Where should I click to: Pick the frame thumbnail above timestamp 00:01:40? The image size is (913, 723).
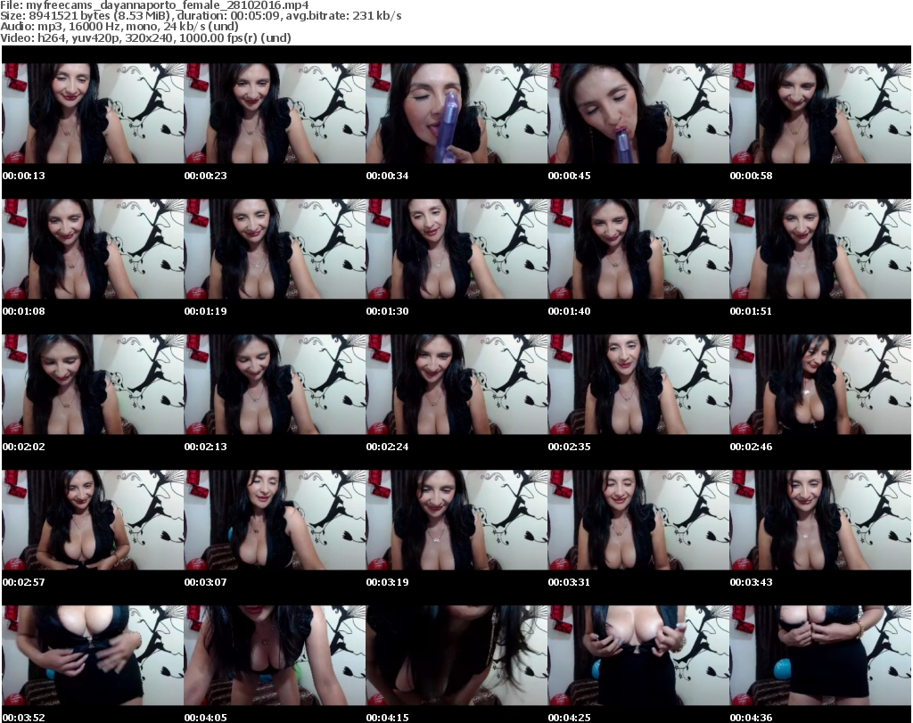point(638,249)
